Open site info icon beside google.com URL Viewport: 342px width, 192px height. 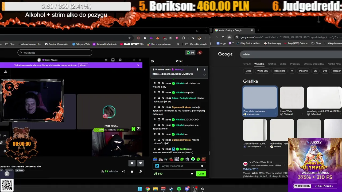[x=237, y=37]
